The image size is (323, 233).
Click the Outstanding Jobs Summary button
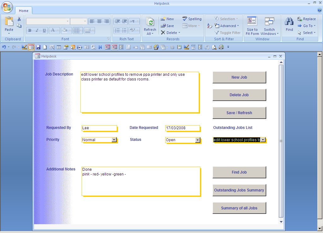pyautogui.click(x=239, y=190)
